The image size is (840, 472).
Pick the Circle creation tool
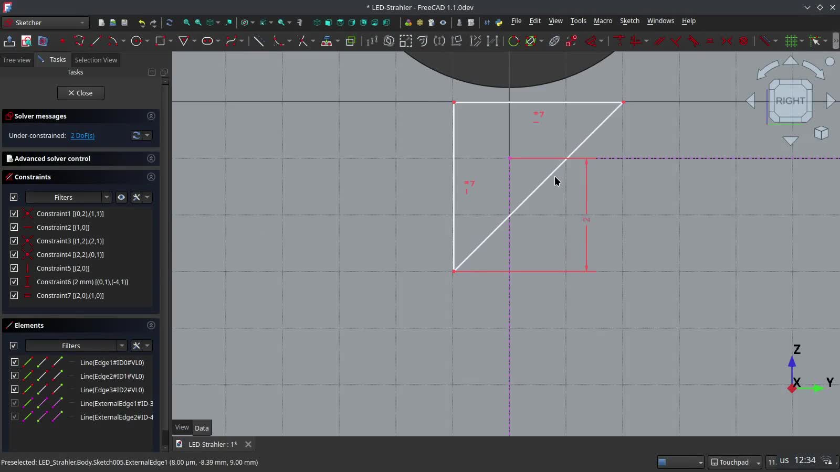point(136,41)
